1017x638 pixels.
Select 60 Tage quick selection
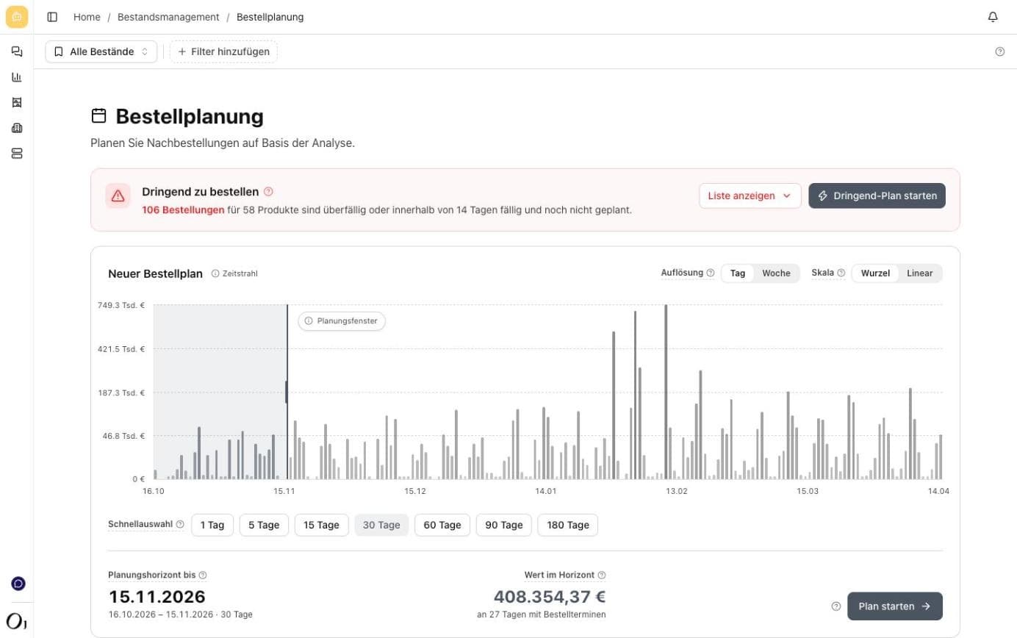(x=442, y=525)
